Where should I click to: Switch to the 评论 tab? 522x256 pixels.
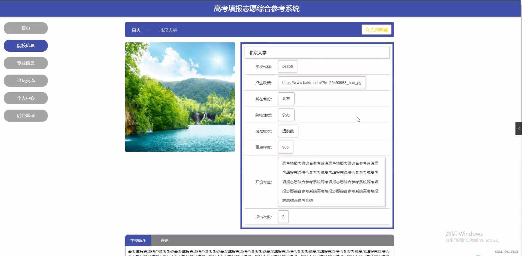point(165,240)
